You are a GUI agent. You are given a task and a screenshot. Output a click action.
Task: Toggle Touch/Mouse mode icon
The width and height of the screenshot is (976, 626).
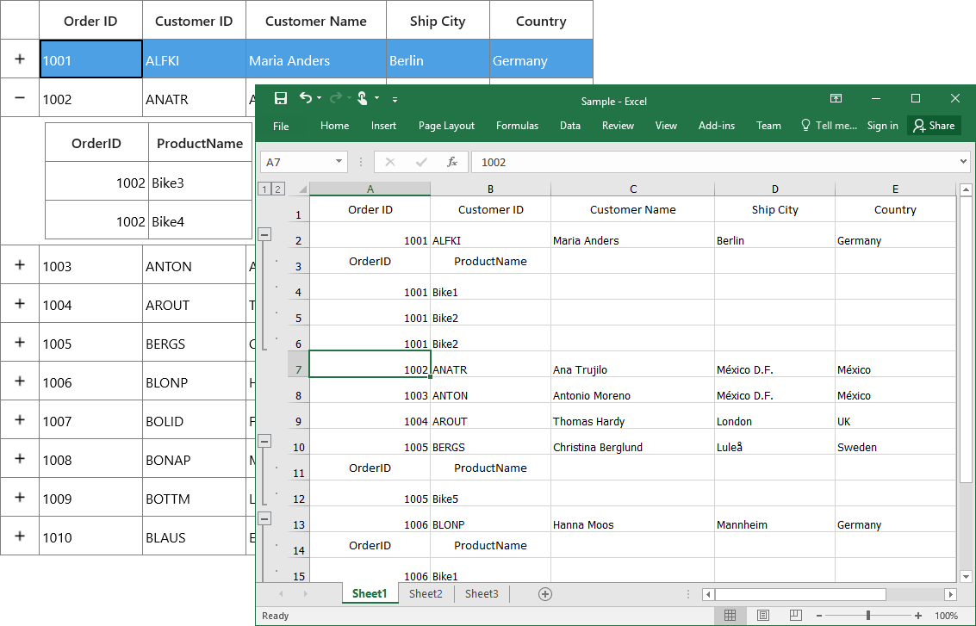[363, 97]
